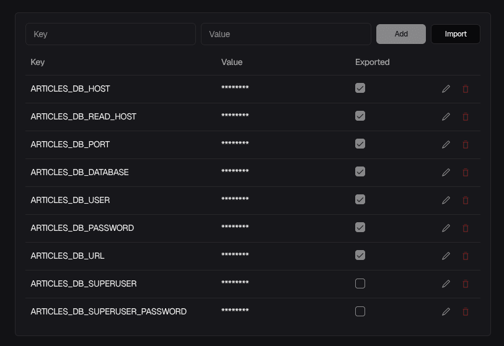Edit the ARTICLES_DB_SUPERUSER entry
The image size is (504, 346).
(446, 284)
